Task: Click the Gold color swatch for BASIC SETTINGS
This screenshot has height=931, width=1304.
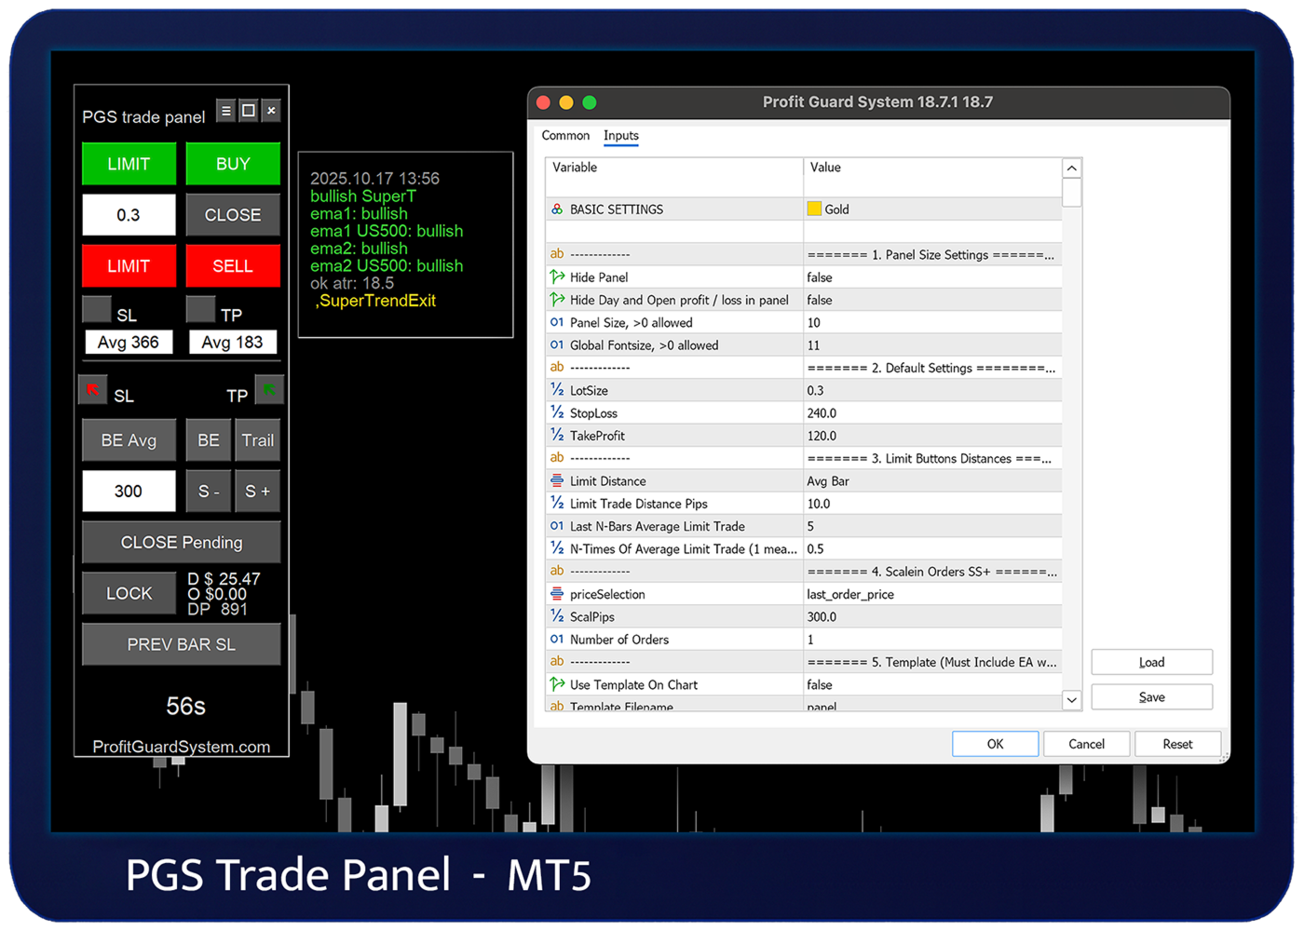Action: pos(814,209)
